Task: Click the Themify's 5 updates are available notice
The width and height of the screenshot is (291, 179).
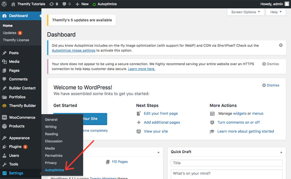Action: click(x=82, y=20)
